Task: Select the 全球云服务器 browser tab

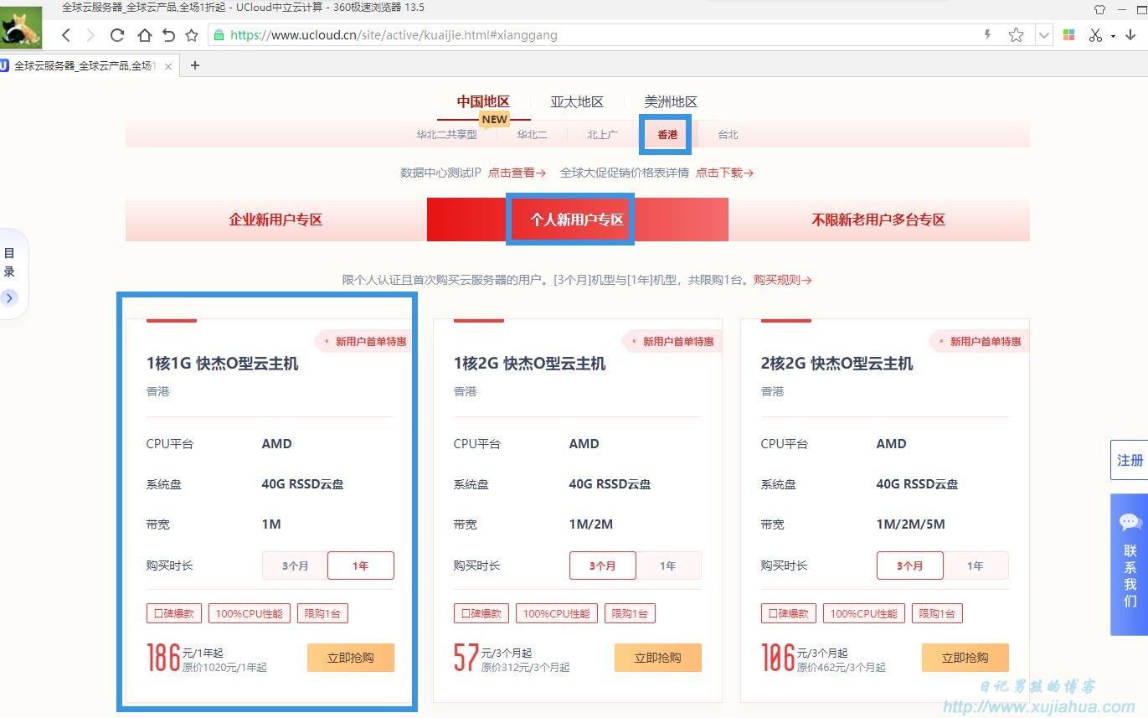Action: click(84, 66)
